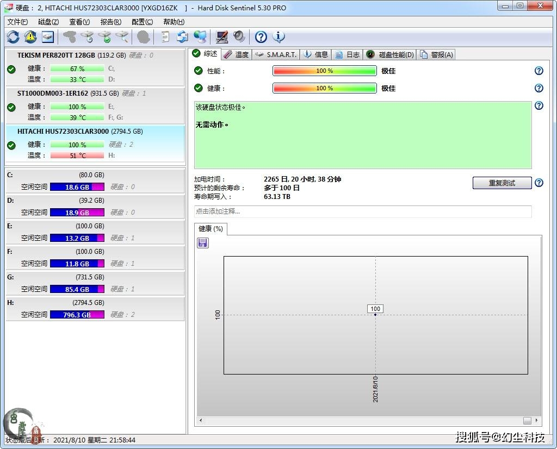The height and width of the screenshot is (449, 557).
Task: Click the 18.6 GB free space bar for C:
Action: tap(77, 187)
